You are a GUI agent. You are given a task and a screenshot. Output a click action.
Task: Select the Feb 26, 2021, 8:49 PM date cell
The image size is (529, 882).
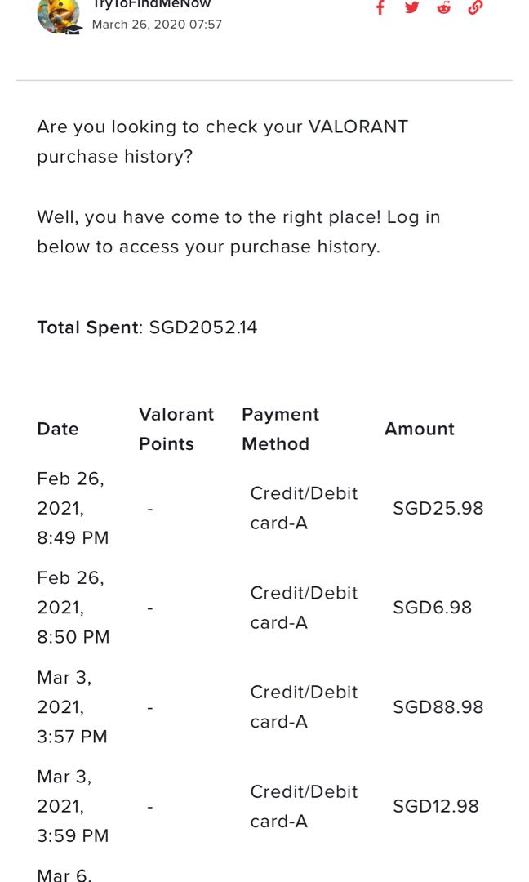tap(73, 508)
